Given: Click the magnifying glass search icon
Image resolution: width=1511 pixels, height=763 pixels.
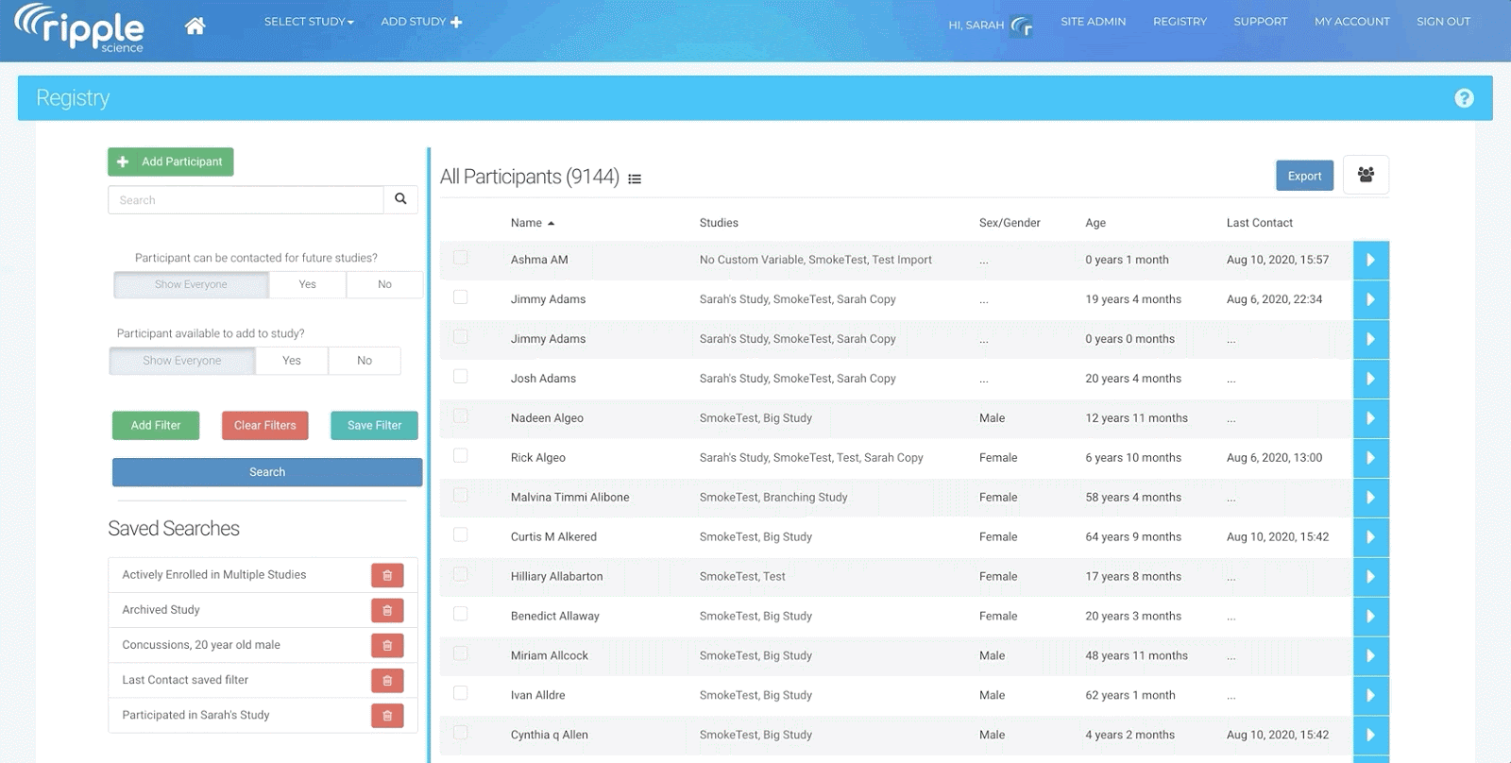Looking at the screenshot, I should point(400,199).
